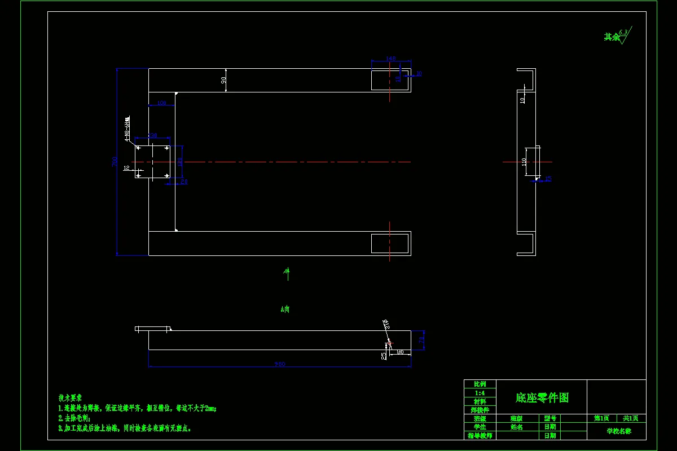Click the total pages text 共1页
Image resolution: width=677 pixels, height=451 pixels.
point(630,418)
